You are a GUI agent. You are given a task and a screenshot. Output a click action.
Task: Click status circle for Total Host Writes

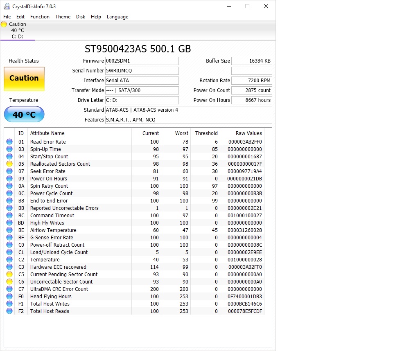point(9,304)
